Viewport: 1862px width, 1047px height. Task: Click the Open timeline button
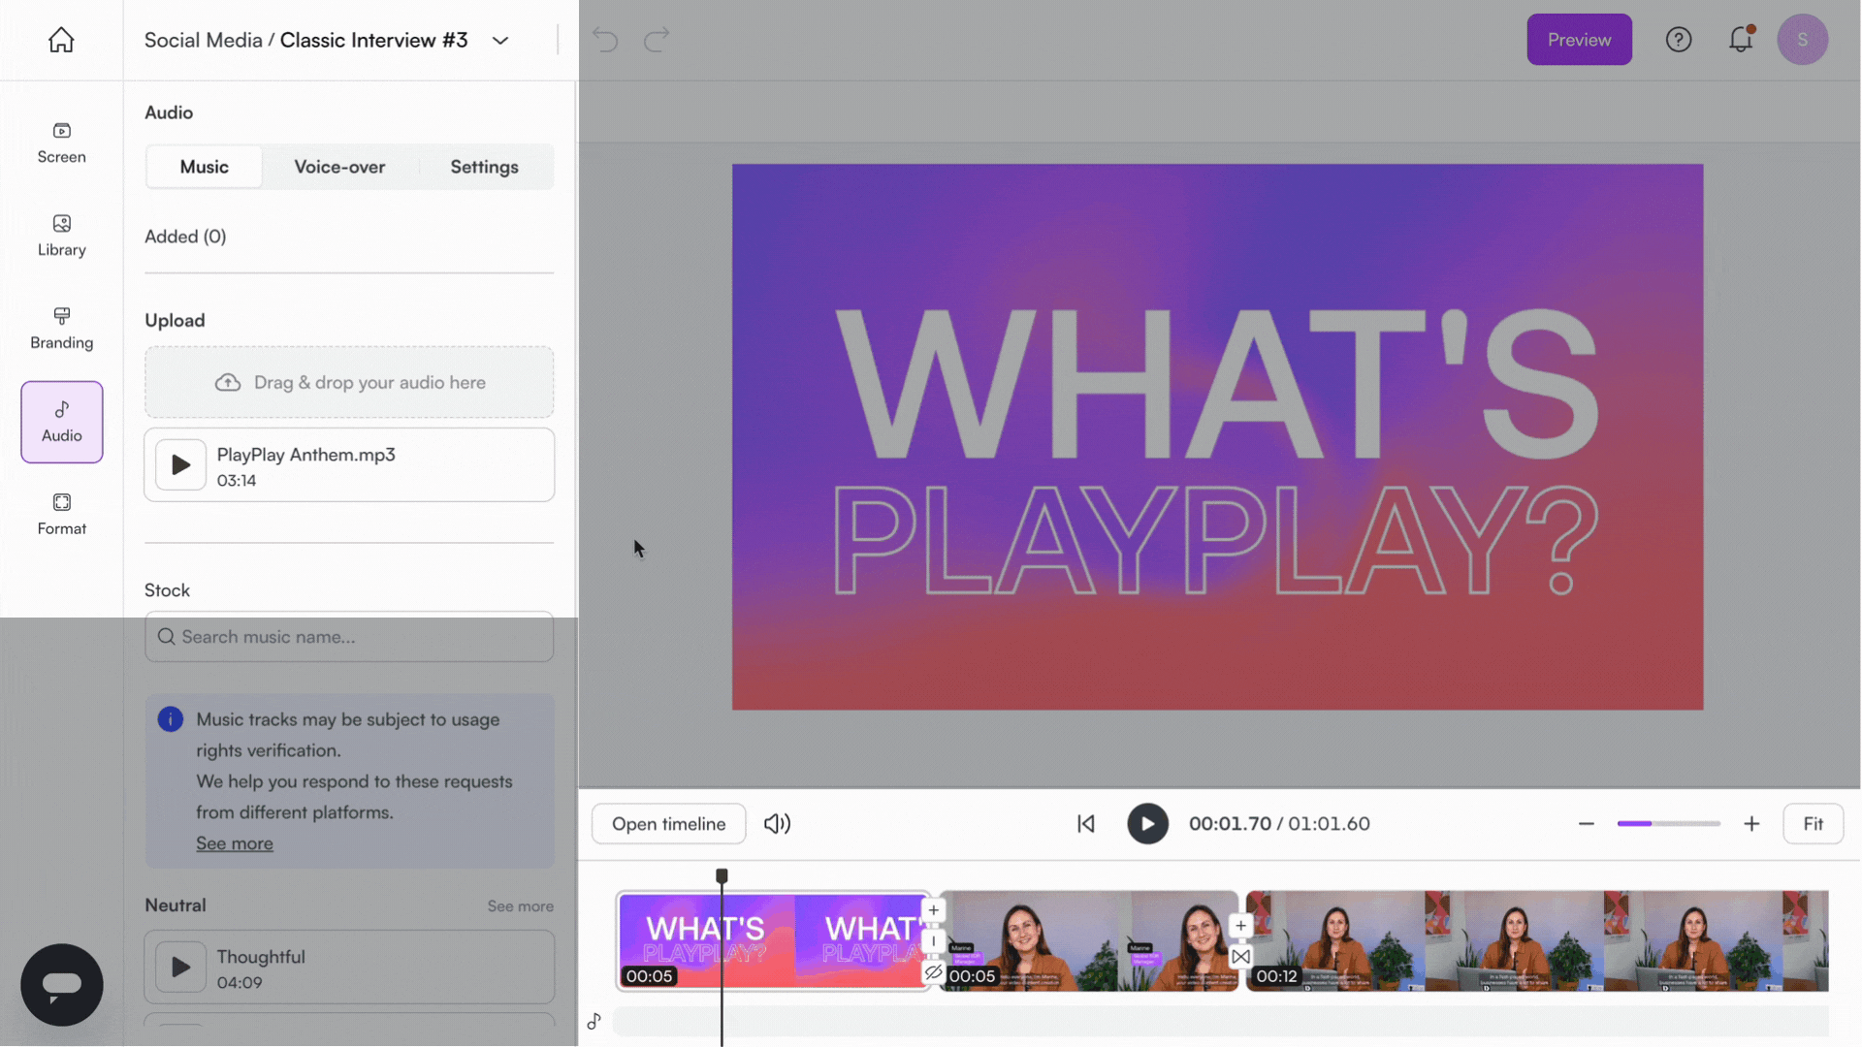coord(668,824)
